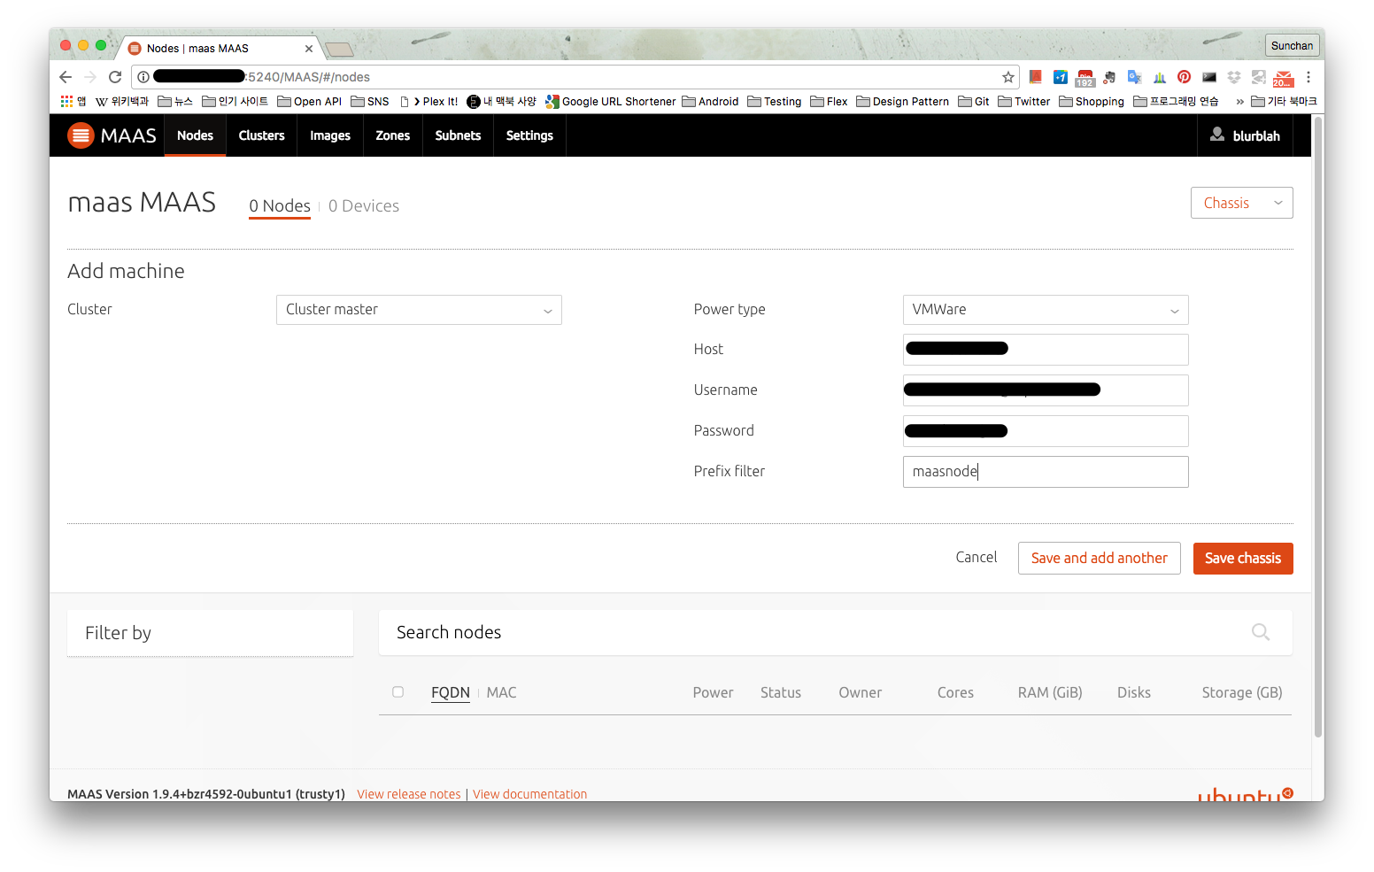Reload the page with refresh icon

[x=115, y=77]
